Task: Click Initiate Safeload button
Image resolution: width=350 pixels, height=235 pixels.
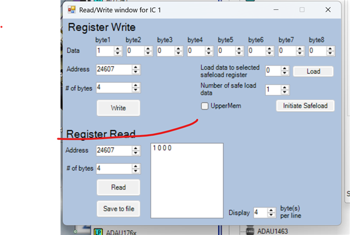Action: pyautogui.click(x=305, y=106)
